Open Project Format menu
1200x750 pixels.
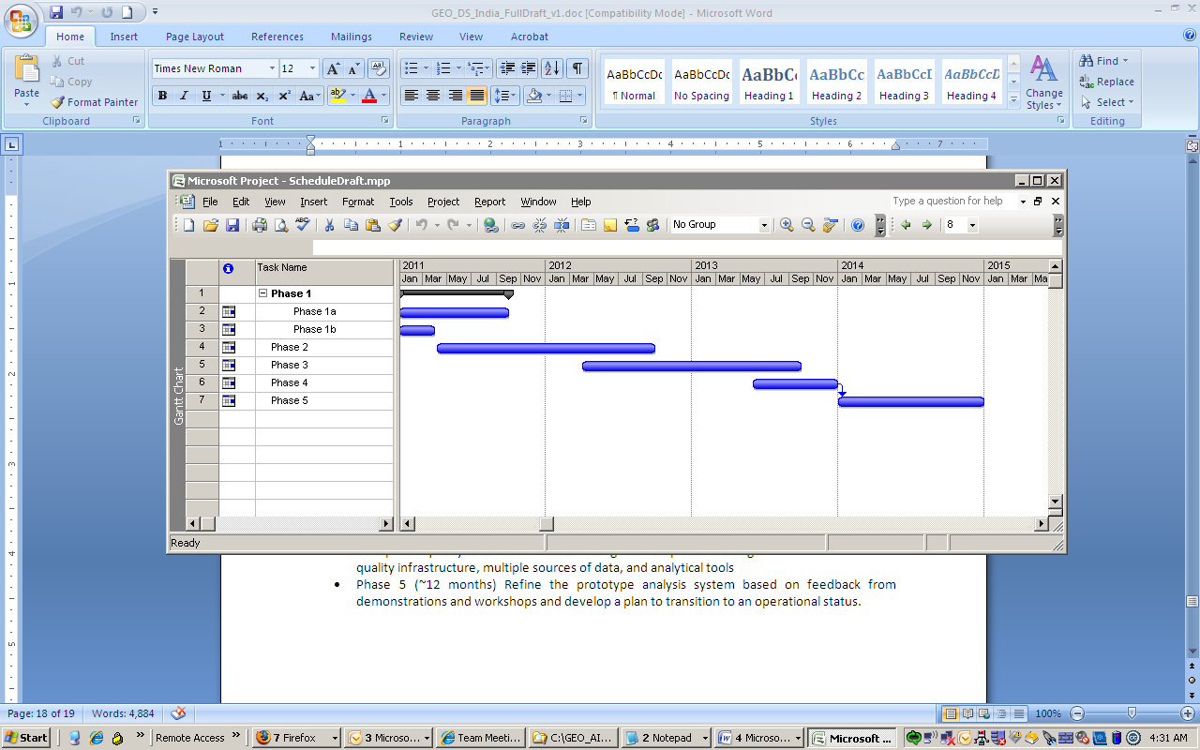(358, 202)
